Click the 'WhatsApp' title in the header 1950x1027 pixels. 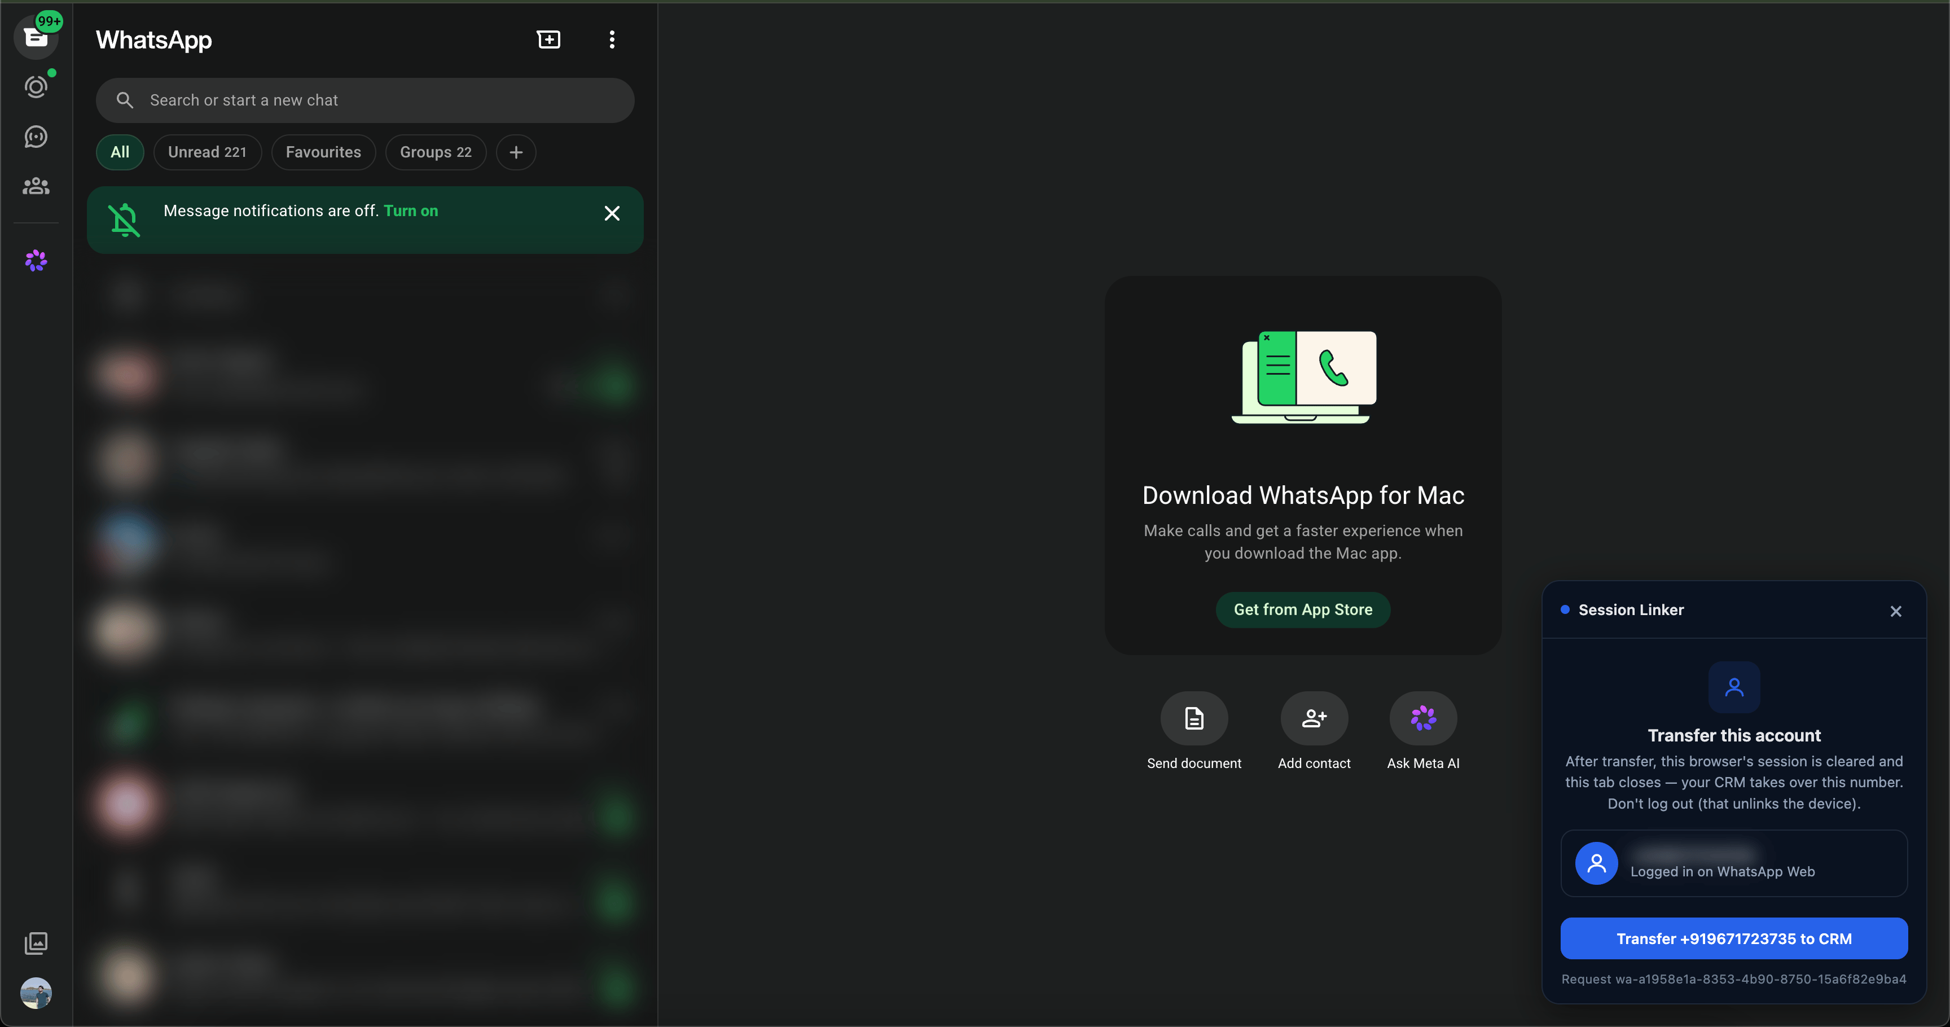coord(153,39)
